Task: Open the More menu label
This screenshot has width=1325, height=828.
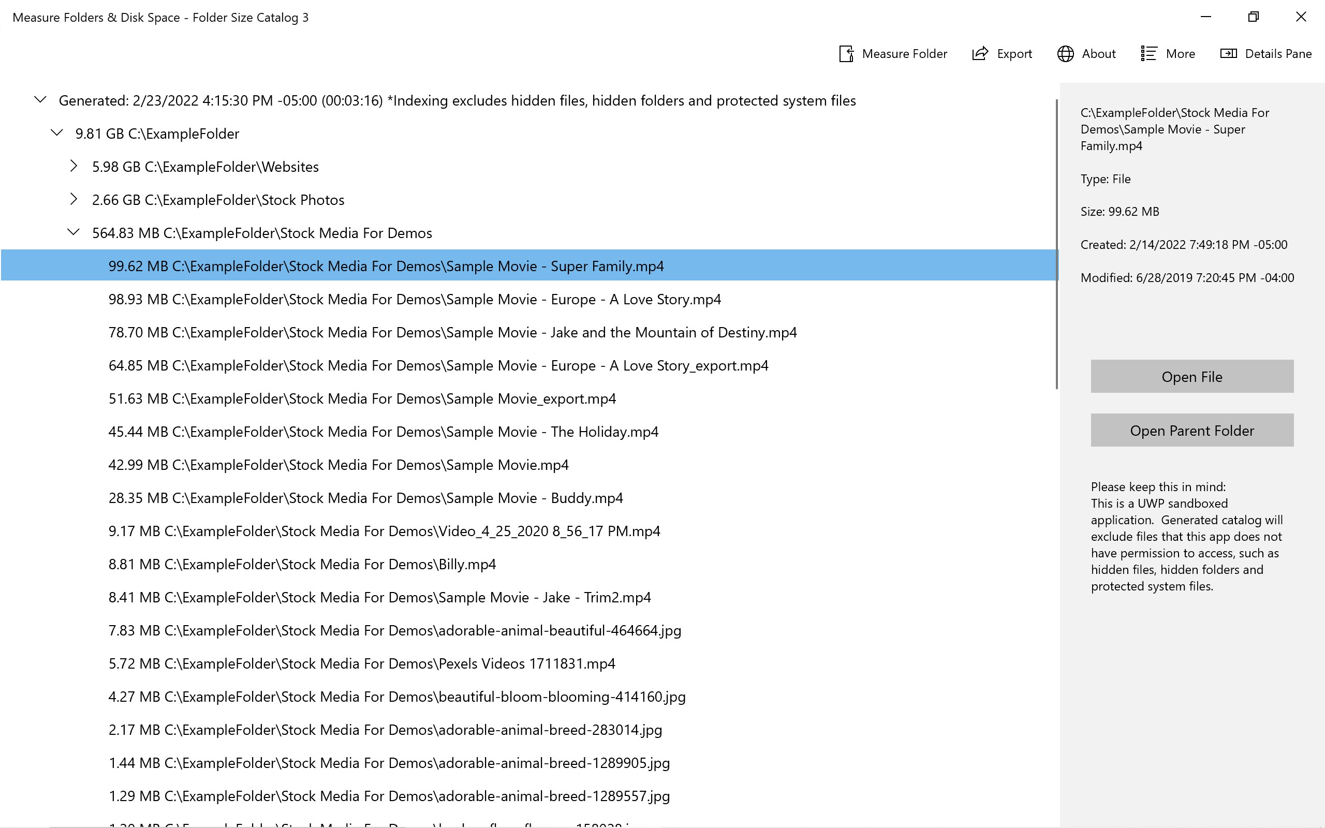Action: pyautogui.click(x=1180, y=54)
